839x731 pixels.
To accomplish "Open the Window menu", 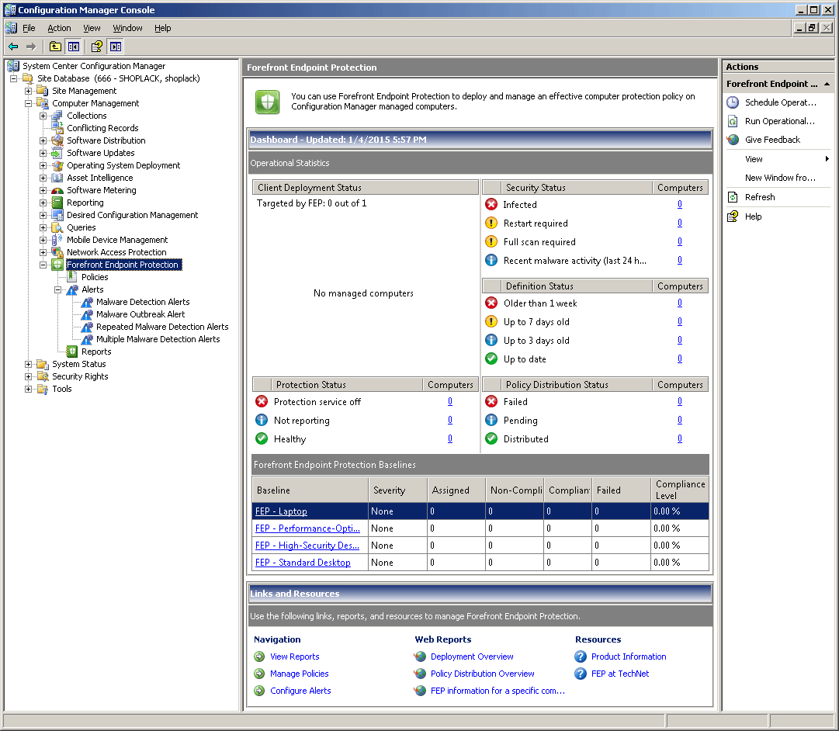I will pyautogui.click(x=127, y=28).
